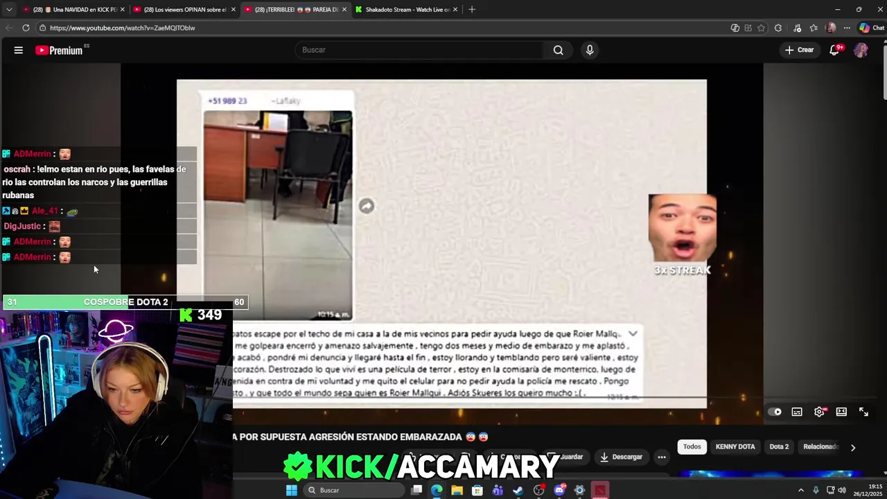Viewport: 887px width, 499px height.
Task: Select the 'Relacionados' filter chip
Action: [820, 447]
